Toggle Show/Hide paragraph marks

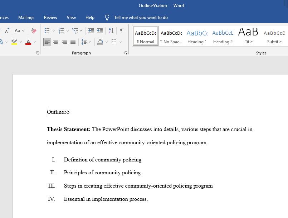point(122,31)
